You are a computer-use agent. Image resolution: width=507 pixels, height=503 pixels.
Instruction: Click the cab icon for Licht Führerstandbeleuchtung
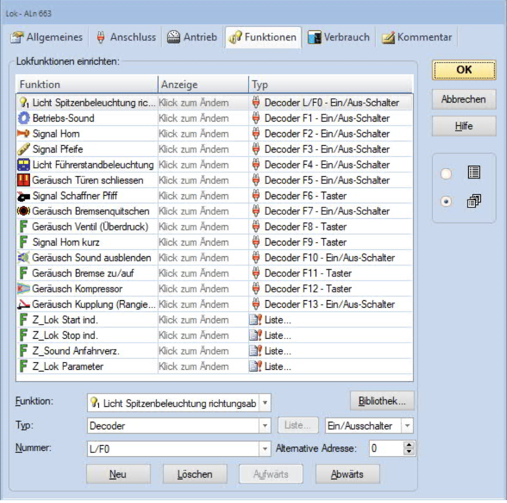click(23, 165)
